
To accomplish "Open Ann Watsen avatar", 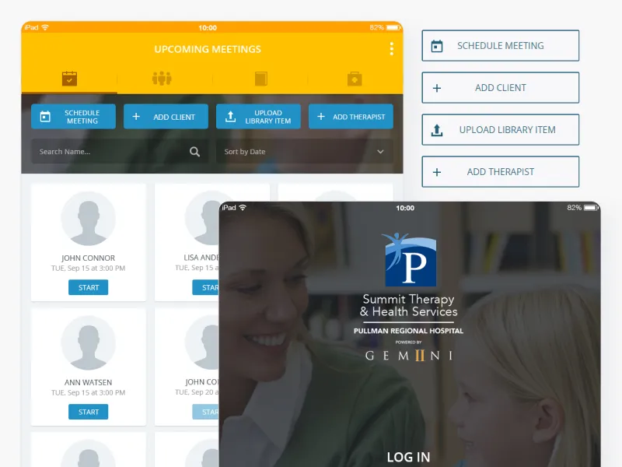I will click(x=88, y=343).
